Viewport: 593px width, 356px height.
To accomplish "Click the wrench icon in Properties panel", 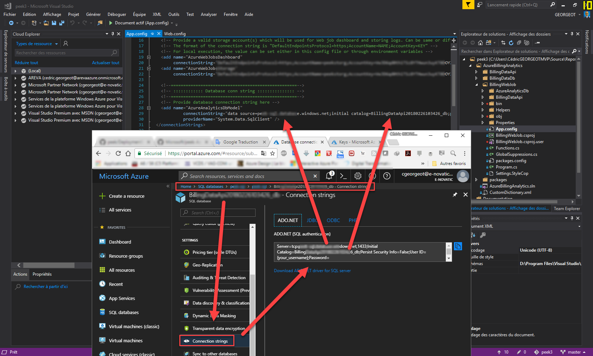I will pos(483,235).
